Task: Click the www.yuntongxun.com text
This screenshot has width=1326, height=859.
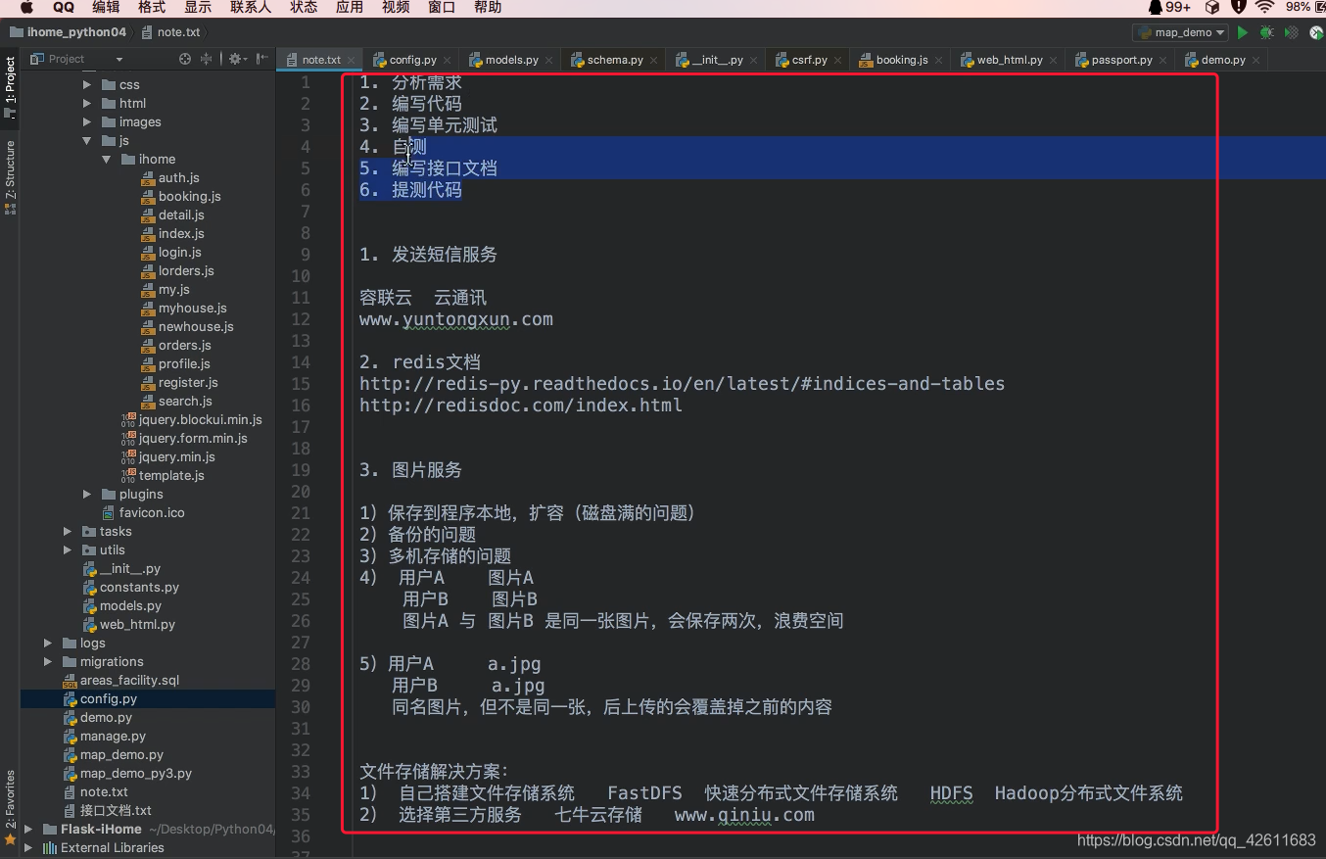Action: (x=456, y=319)
